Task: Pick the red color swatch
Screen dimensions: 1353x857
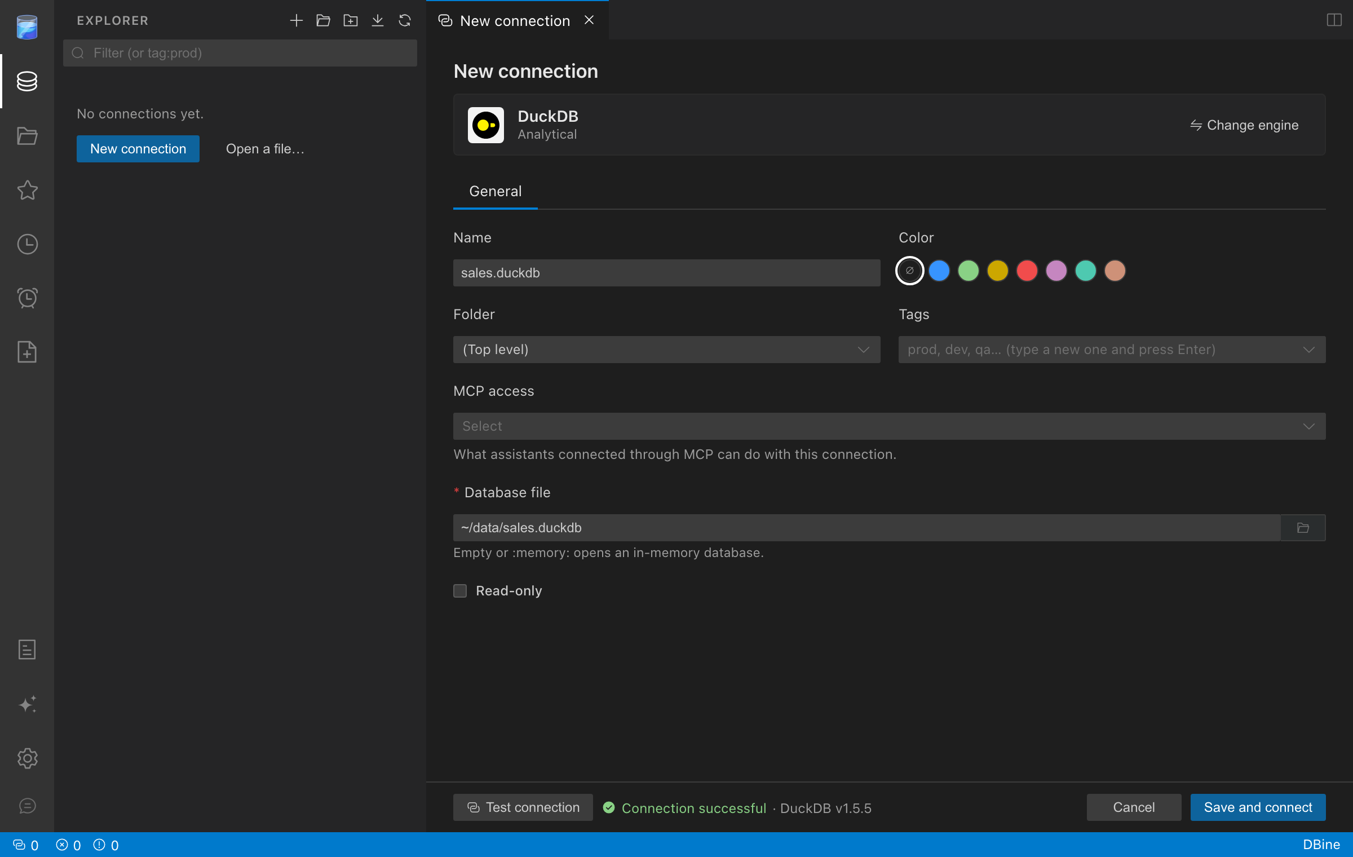Action: [1027, 271]
